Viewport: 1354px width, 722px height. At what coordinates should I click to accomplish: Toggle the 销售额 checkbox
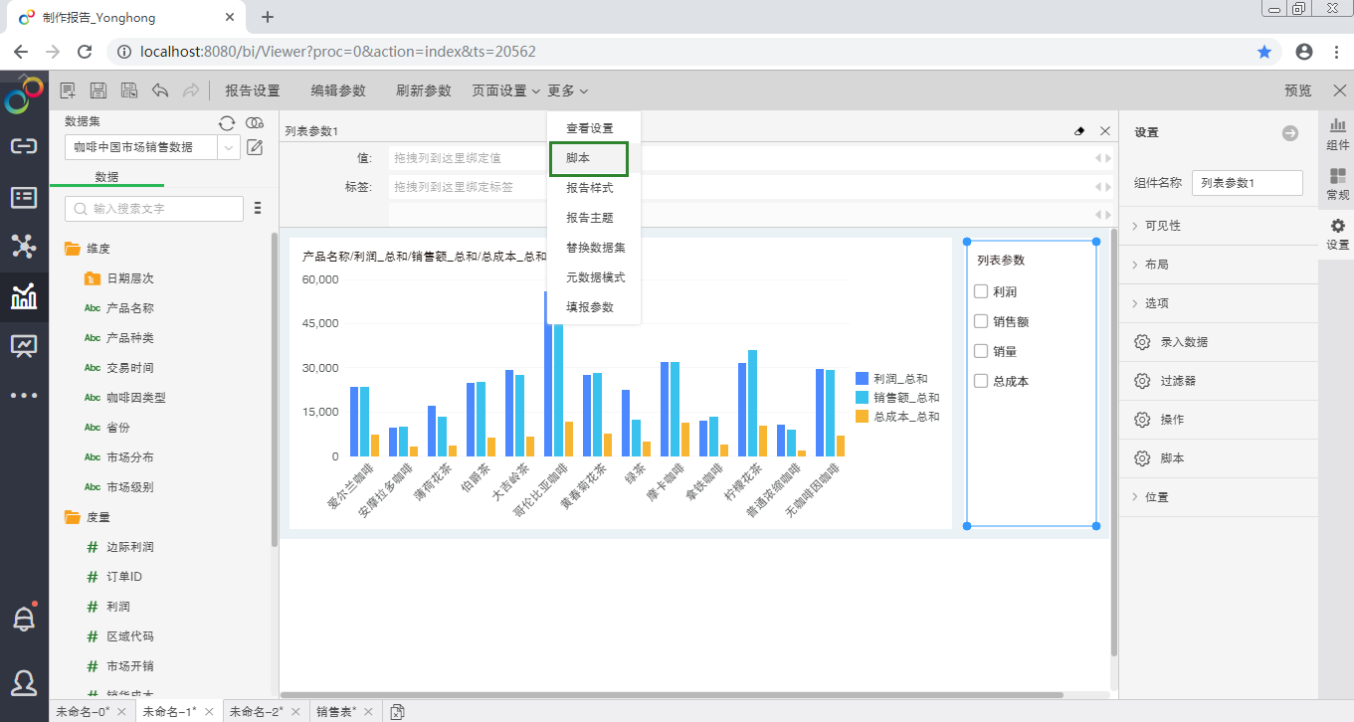pyautogui.click(x=981, y=321)
